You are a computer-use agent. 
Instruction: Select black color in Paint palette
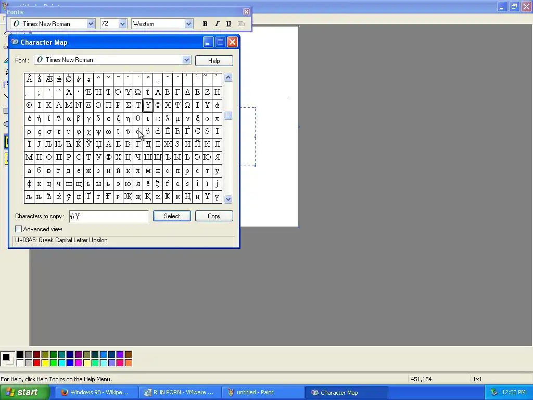click(20, 355)
